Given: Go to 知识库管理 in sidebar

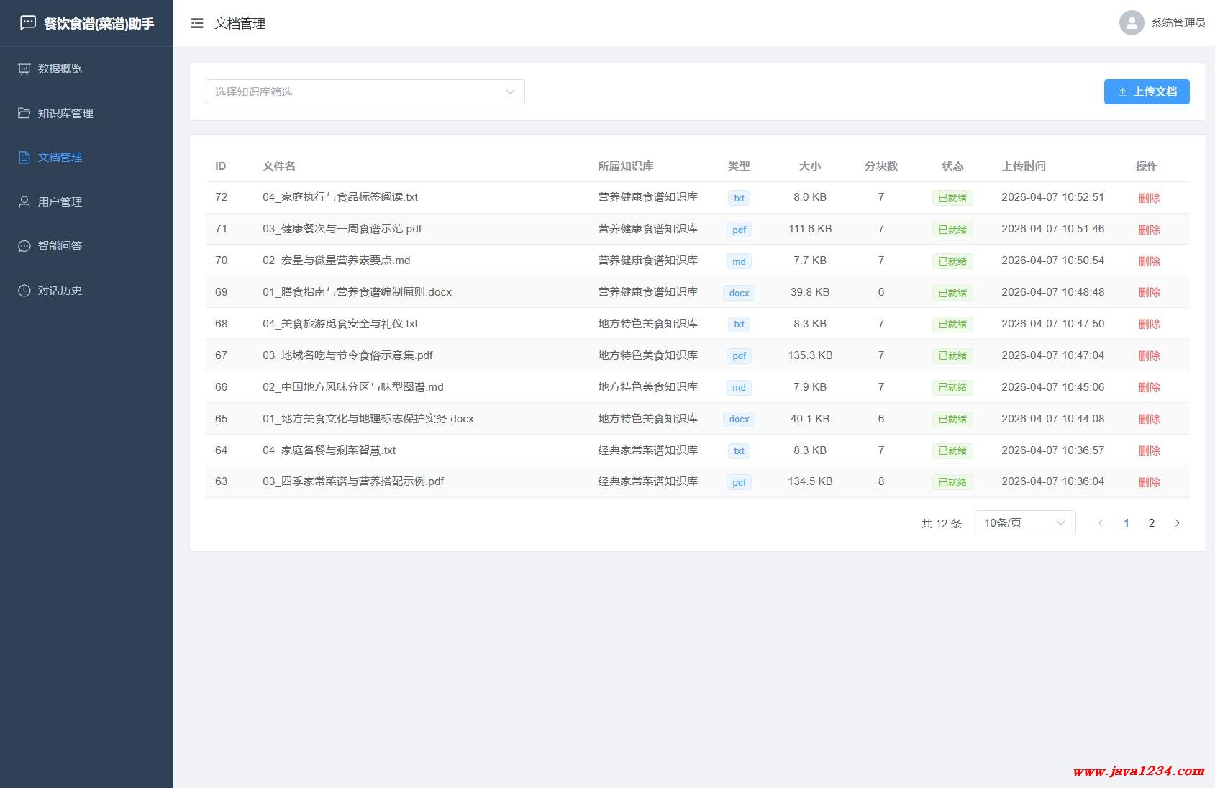Looking at the screenshot, I should coord(65,114).
